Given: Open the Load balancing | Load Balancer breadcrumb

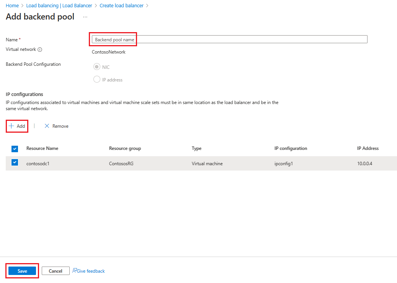Looking at the screenshot, I should pyautogui.click(x=59, y=5).
